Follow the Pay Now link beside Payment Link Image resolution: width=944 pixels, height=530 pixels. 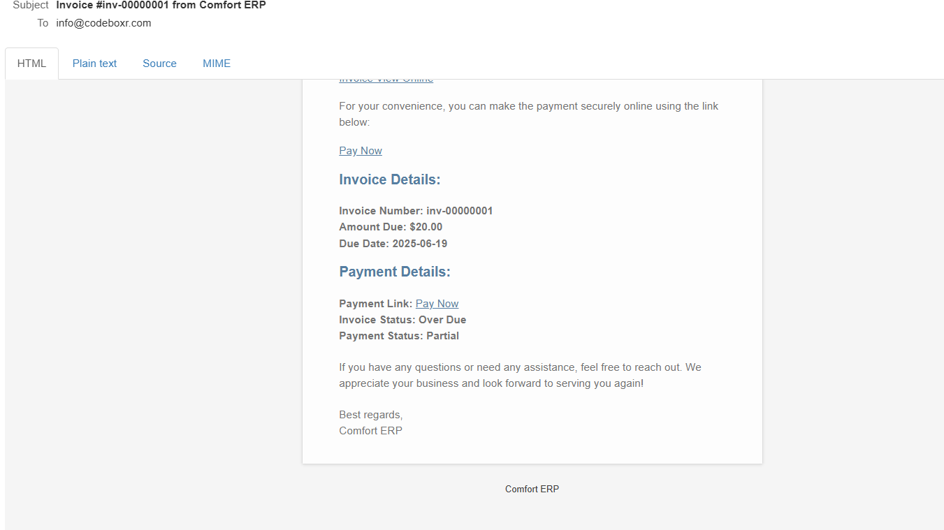[x=437, y=304]
